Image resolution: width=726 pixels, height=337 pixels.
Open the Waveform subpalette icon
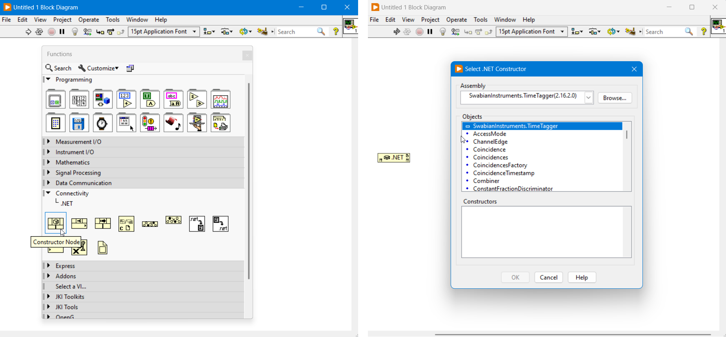click(x=220, y=100)
